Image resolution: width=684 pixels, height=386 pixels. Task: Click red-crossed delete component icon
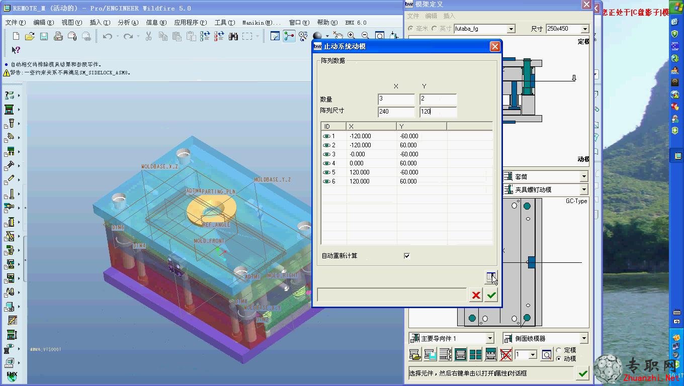(x=506, y=355)
